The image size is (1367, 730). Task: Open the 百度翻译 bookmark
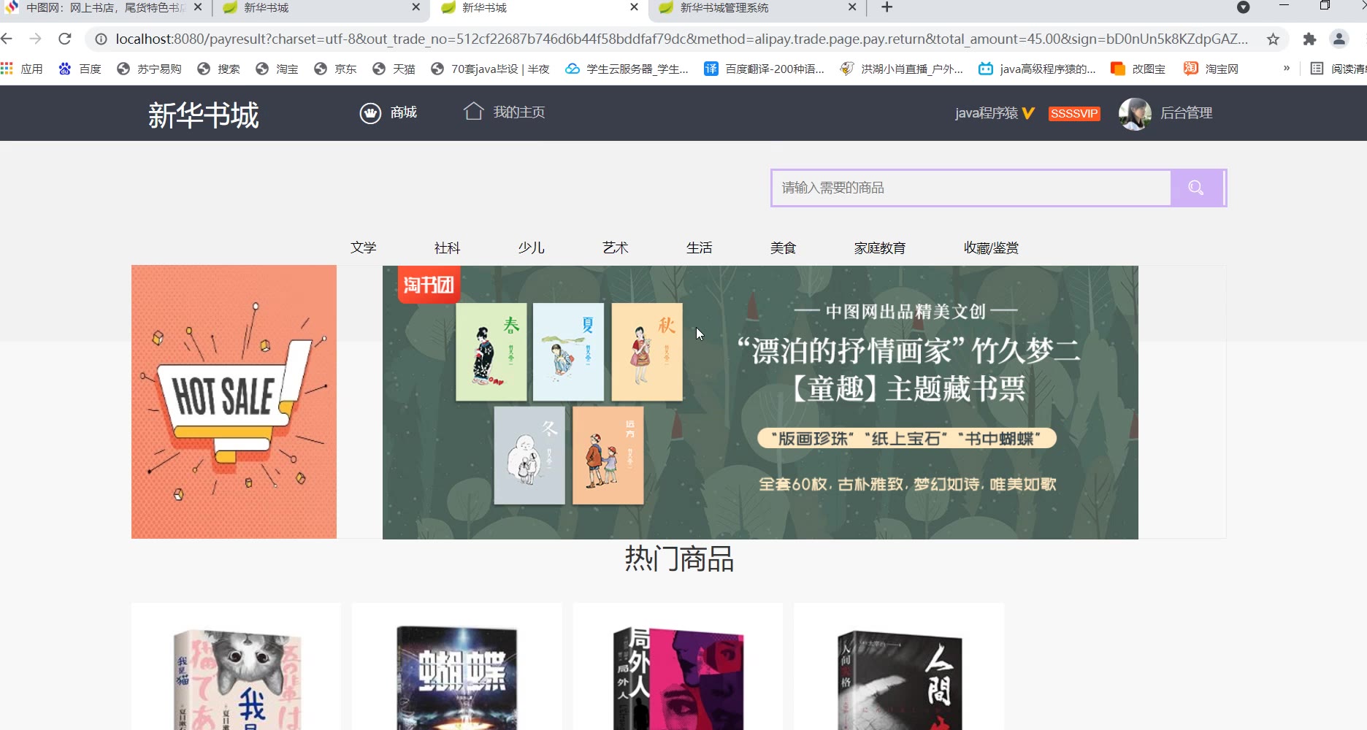(x=764, y=69)
